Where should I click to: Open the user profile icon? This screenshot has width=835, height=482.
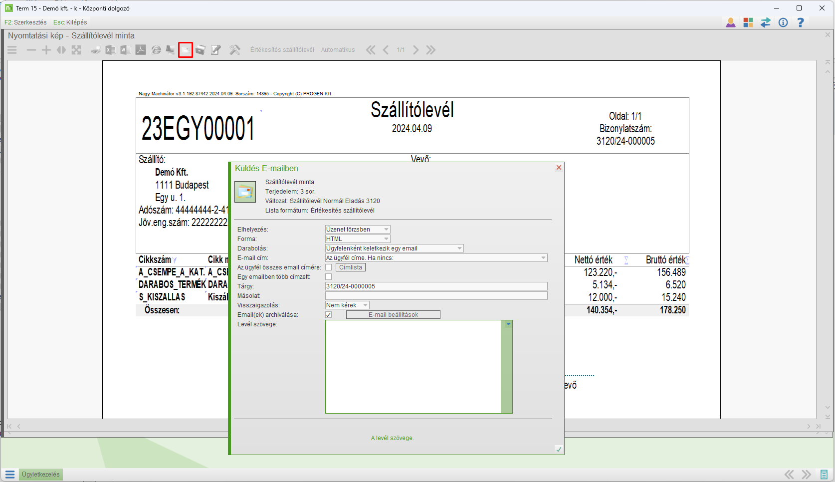click(731, 22)
